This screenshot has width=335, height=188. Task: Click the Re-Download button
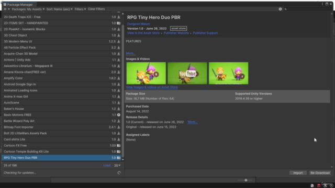click(x=320, y=173)
